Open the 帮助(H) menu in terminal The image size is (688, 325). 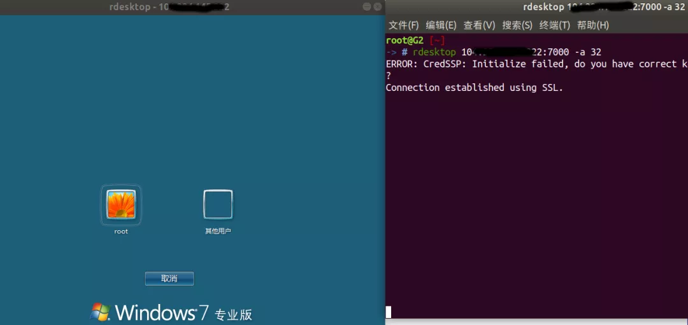(593, 25)
